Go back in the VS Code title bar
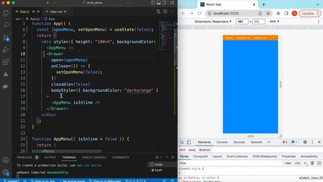323x182 pixels. click(48, 3)
